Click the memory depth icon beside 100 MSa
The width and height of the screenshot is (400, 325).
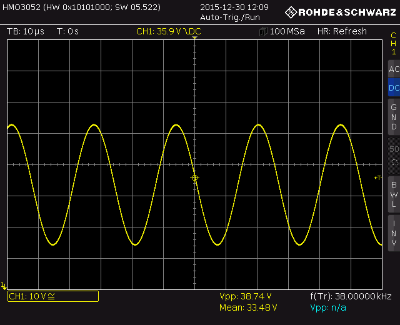(263, 31)
